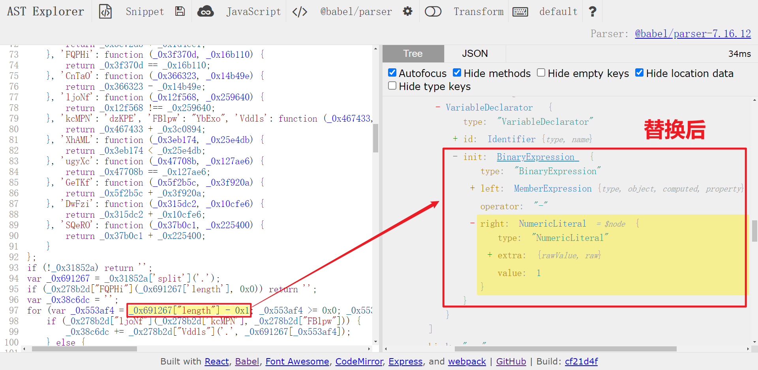Open the Snippet menu
The height and width of the screenshot is (370, 758).
coord(145,11)
